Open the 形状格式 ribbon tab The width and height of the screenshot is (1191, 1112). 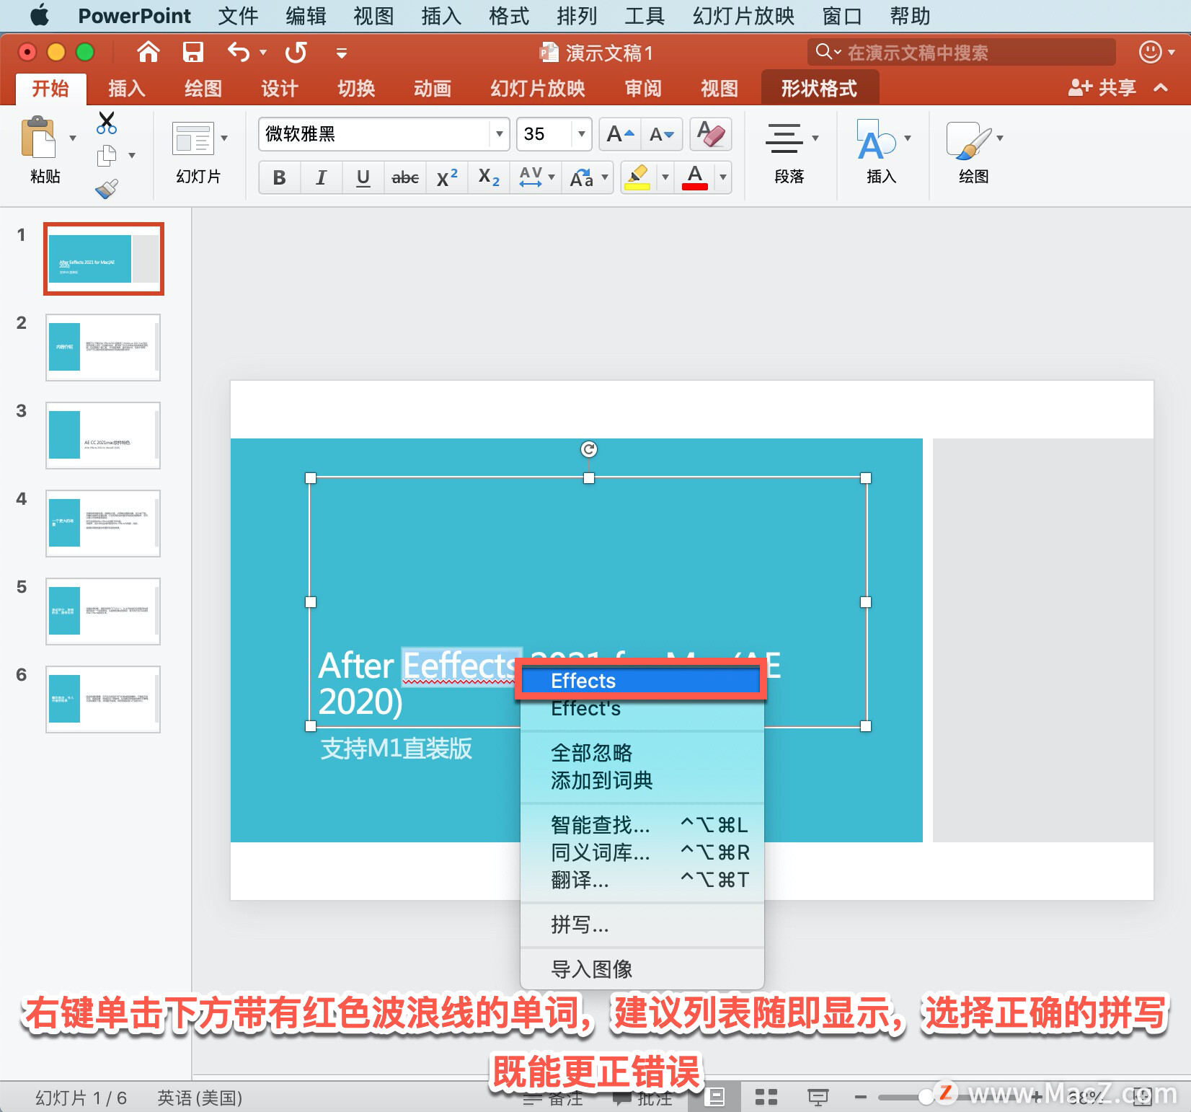pyautogui.click(x=819, y=89)
